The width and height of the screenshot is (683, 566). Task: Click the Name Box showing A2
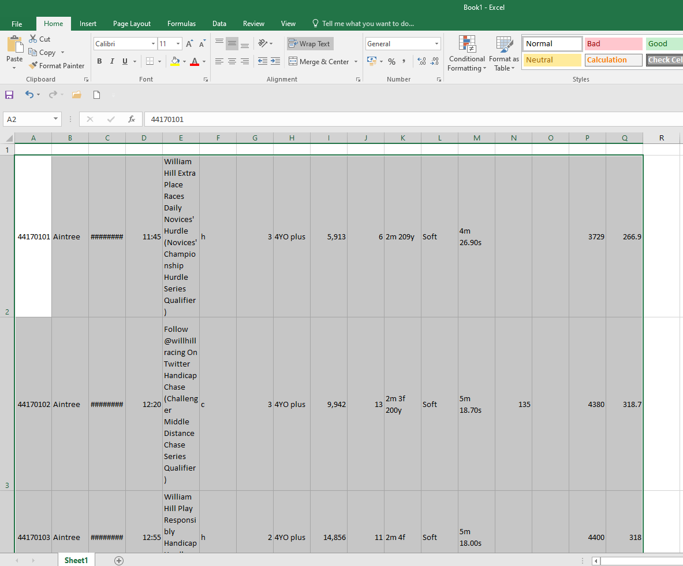coord(28,119)
